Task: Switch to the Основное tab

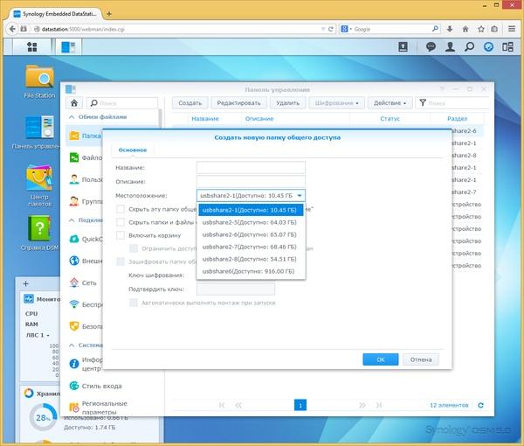Action: click(133, 150)
